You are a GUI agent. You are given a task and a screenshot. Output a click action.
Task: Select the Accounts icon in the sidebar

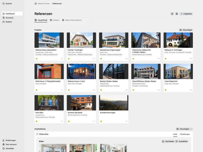[x=3, y=18]
